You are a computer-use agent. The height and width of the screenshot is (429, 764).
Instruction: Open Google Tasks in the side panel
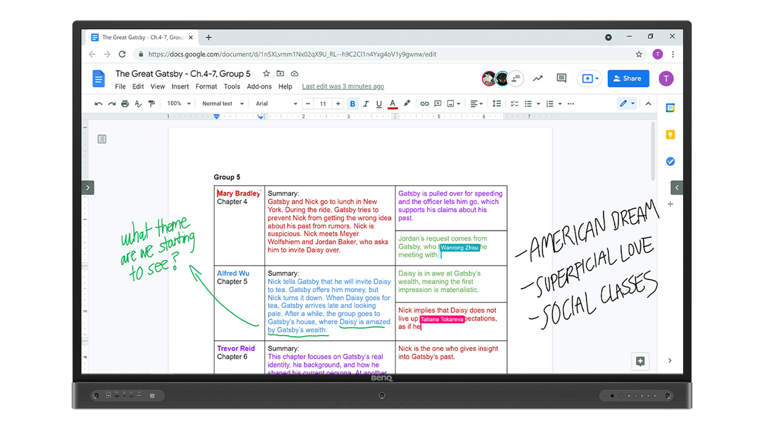coord(670,161)
